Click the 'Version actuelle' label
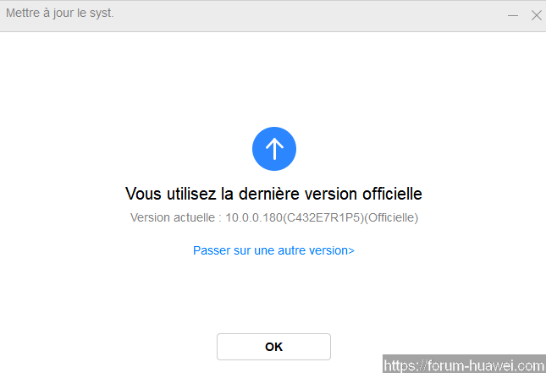546x373 pixels. pos(174,217)
